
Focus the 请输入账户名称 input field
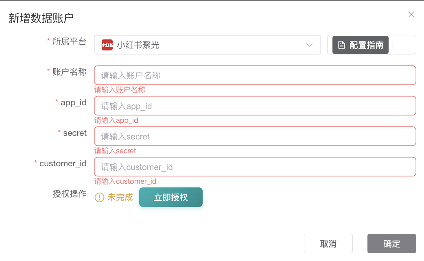[255, 75]
